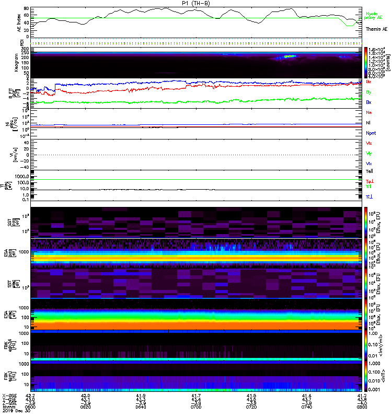
Task: Select the blue Ti⊥ temperature legend
Action: pos(369,197)
